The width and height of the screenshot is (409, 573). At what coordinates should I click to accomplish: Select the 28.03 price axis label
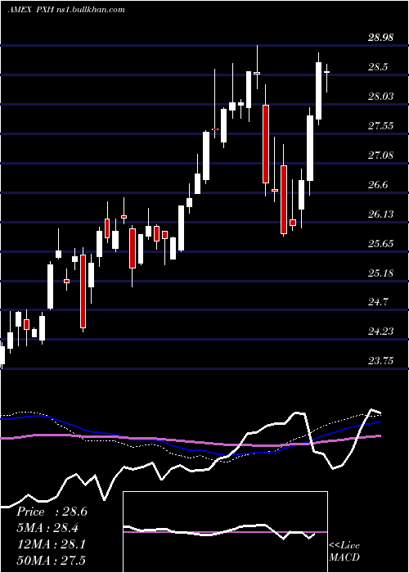[x=381, y=96]
